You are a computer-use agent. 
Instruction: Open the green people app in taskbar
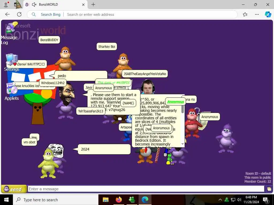coord(132,200)
